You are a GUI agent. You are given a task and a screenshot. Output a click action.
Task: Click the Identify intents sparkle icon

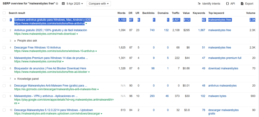click(199, 4)
